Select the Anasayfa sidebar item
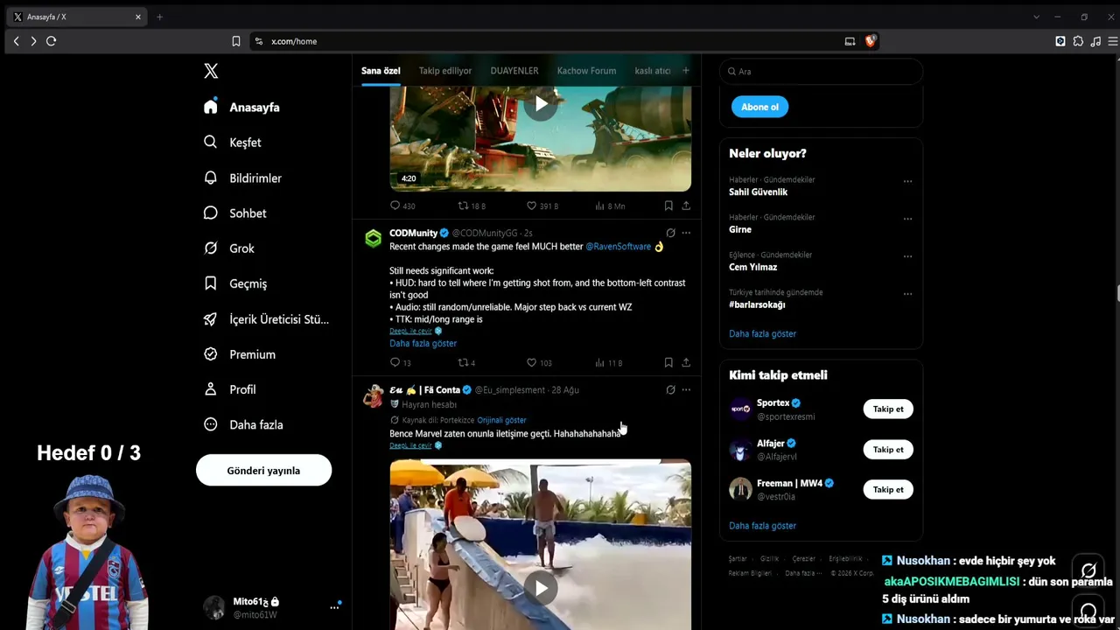The height and width of the screenshot is (630, 1120). (241, 107)
